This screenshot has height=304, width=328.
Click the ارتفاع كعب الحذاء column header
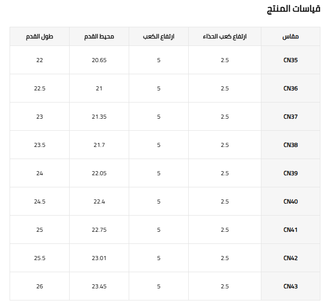tap(225, 36)
